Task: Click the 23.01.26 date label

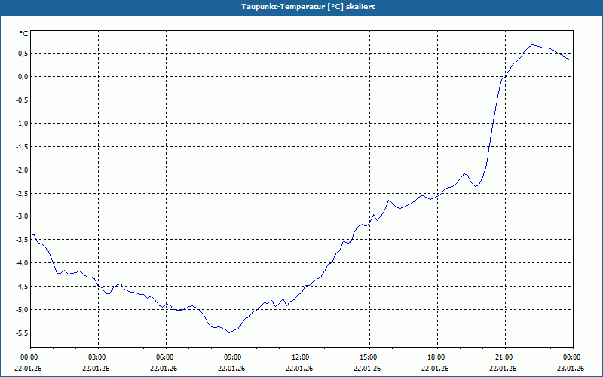Action: click(571, 369)
